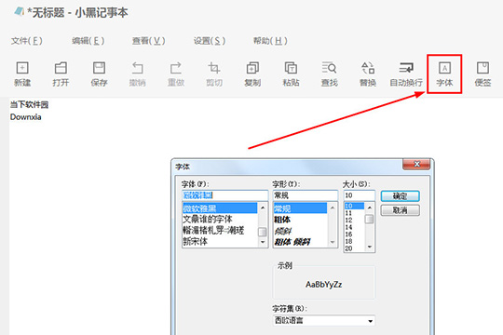Select 新宋体 in font list
Viewport: 503px width, 335px height.
[220, 241]
